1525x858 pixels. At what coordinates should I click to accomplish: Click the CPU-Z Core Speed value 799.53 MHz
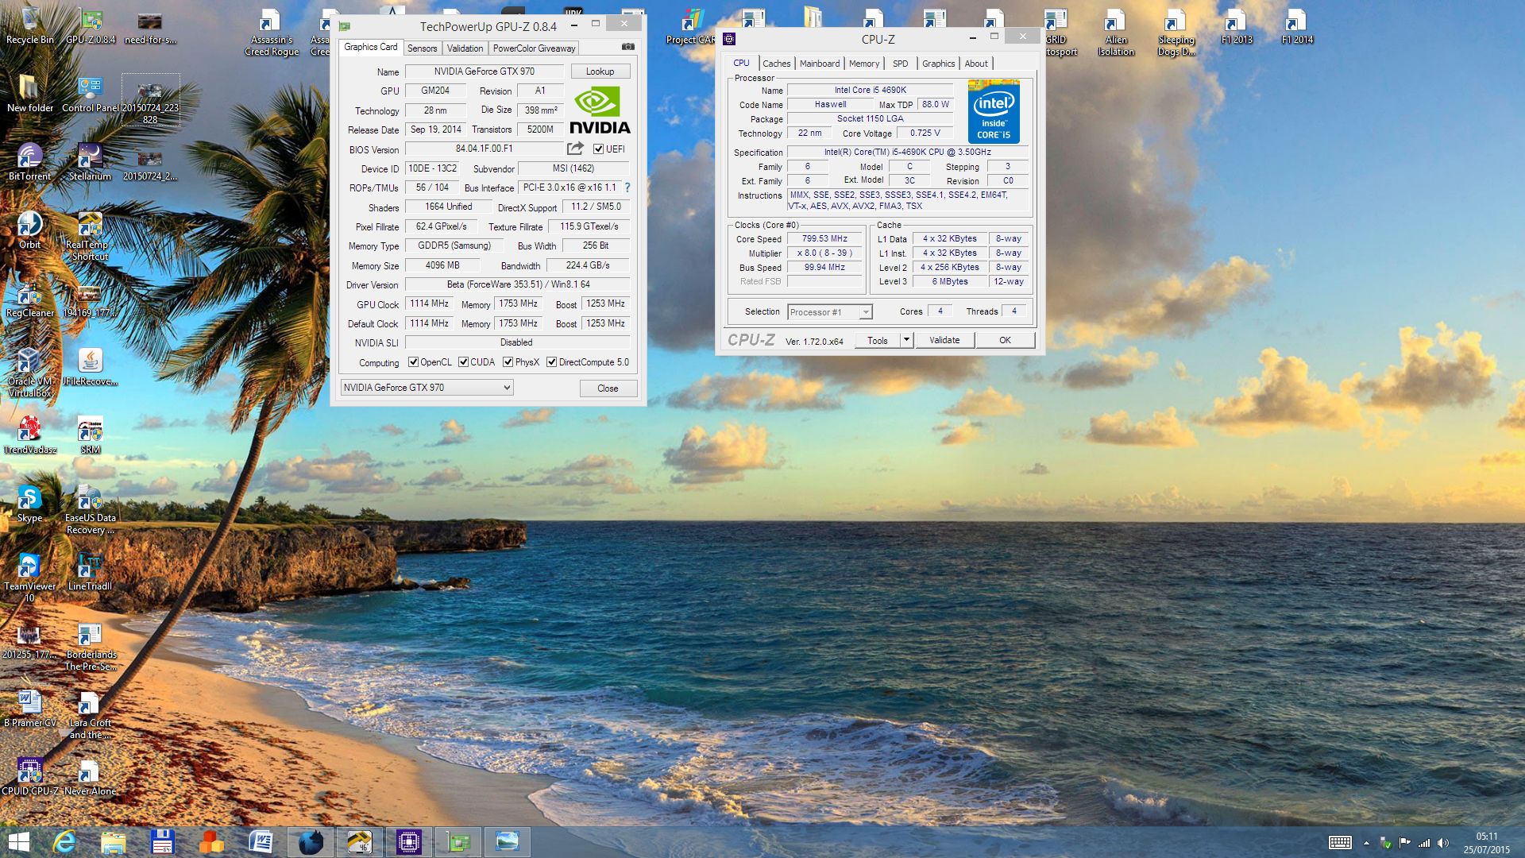tap(824, 238)
